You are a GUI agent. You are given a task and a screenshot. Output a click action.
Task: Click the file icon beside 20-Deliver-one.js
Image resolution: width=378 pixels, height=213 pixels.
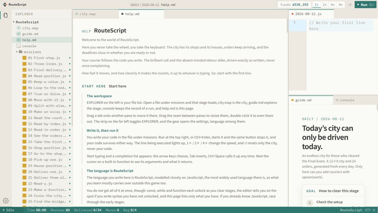click(25, 172)
